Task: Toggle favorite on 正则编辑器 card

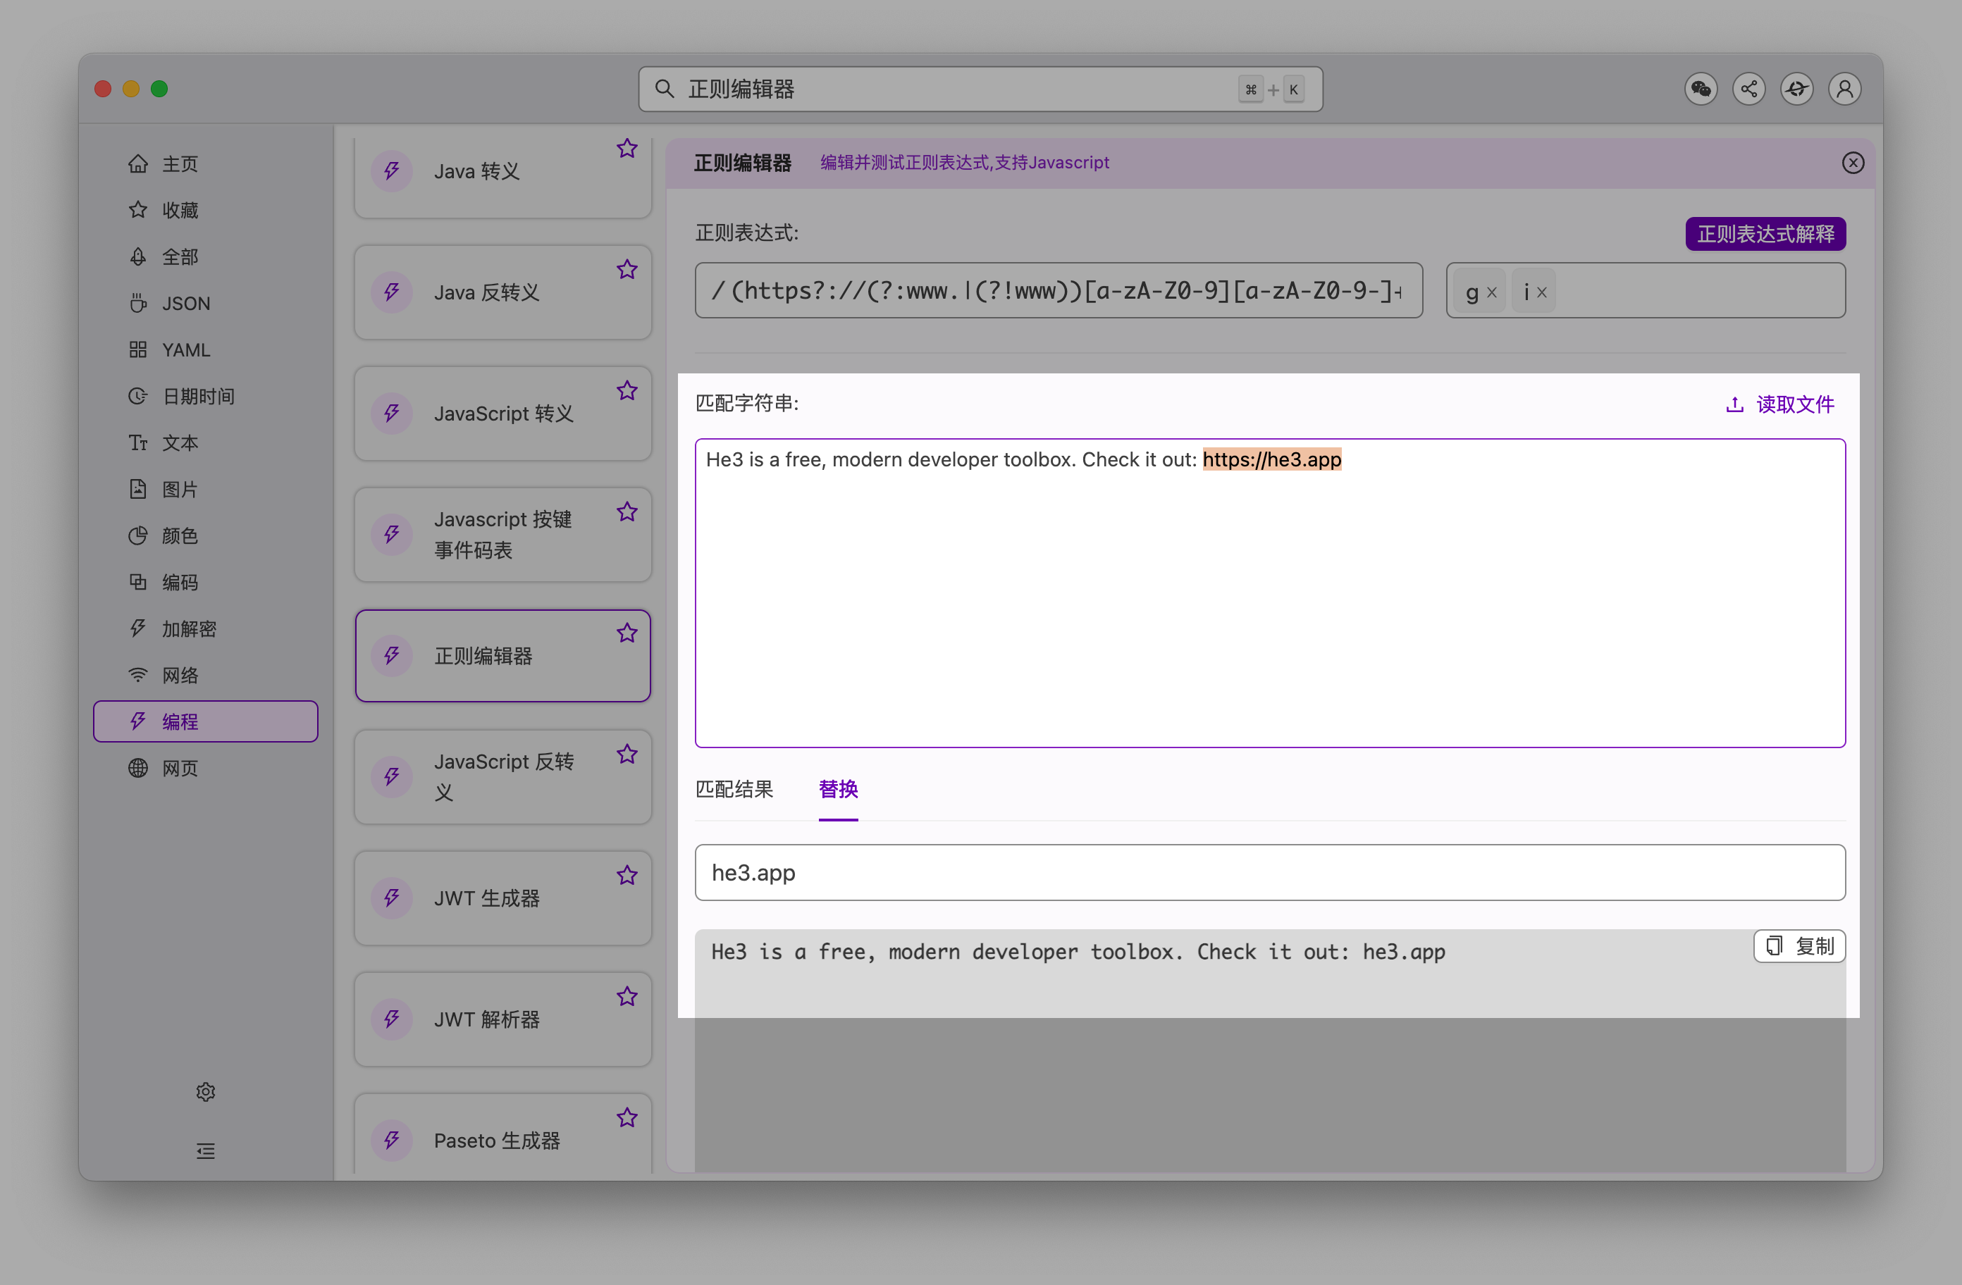Action: click(627, 633)
